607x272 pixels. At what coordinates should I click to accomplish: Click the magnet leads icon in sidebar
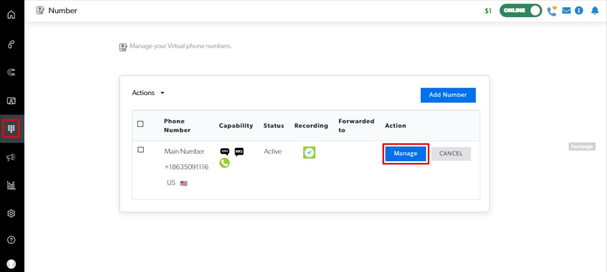coord(11,72)
